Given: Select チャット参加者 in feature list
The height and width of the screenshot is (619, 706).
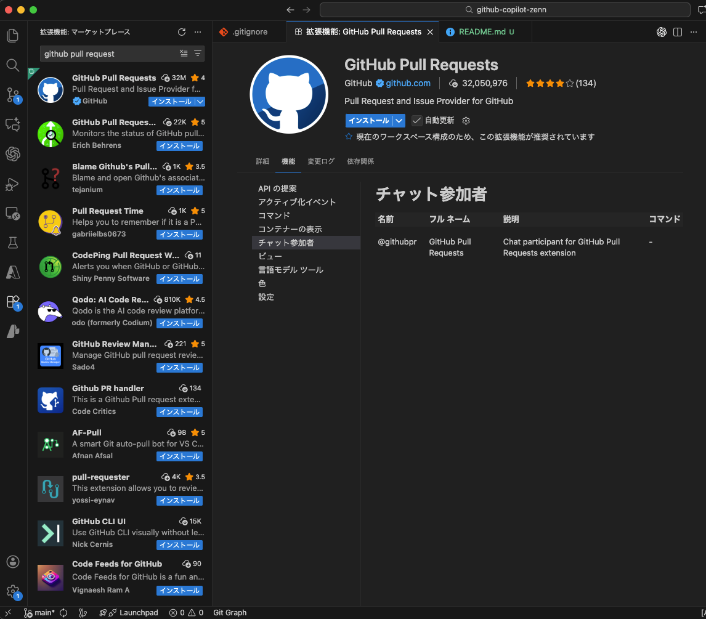Looking at the screenshot, I should (x=306, y=243).
